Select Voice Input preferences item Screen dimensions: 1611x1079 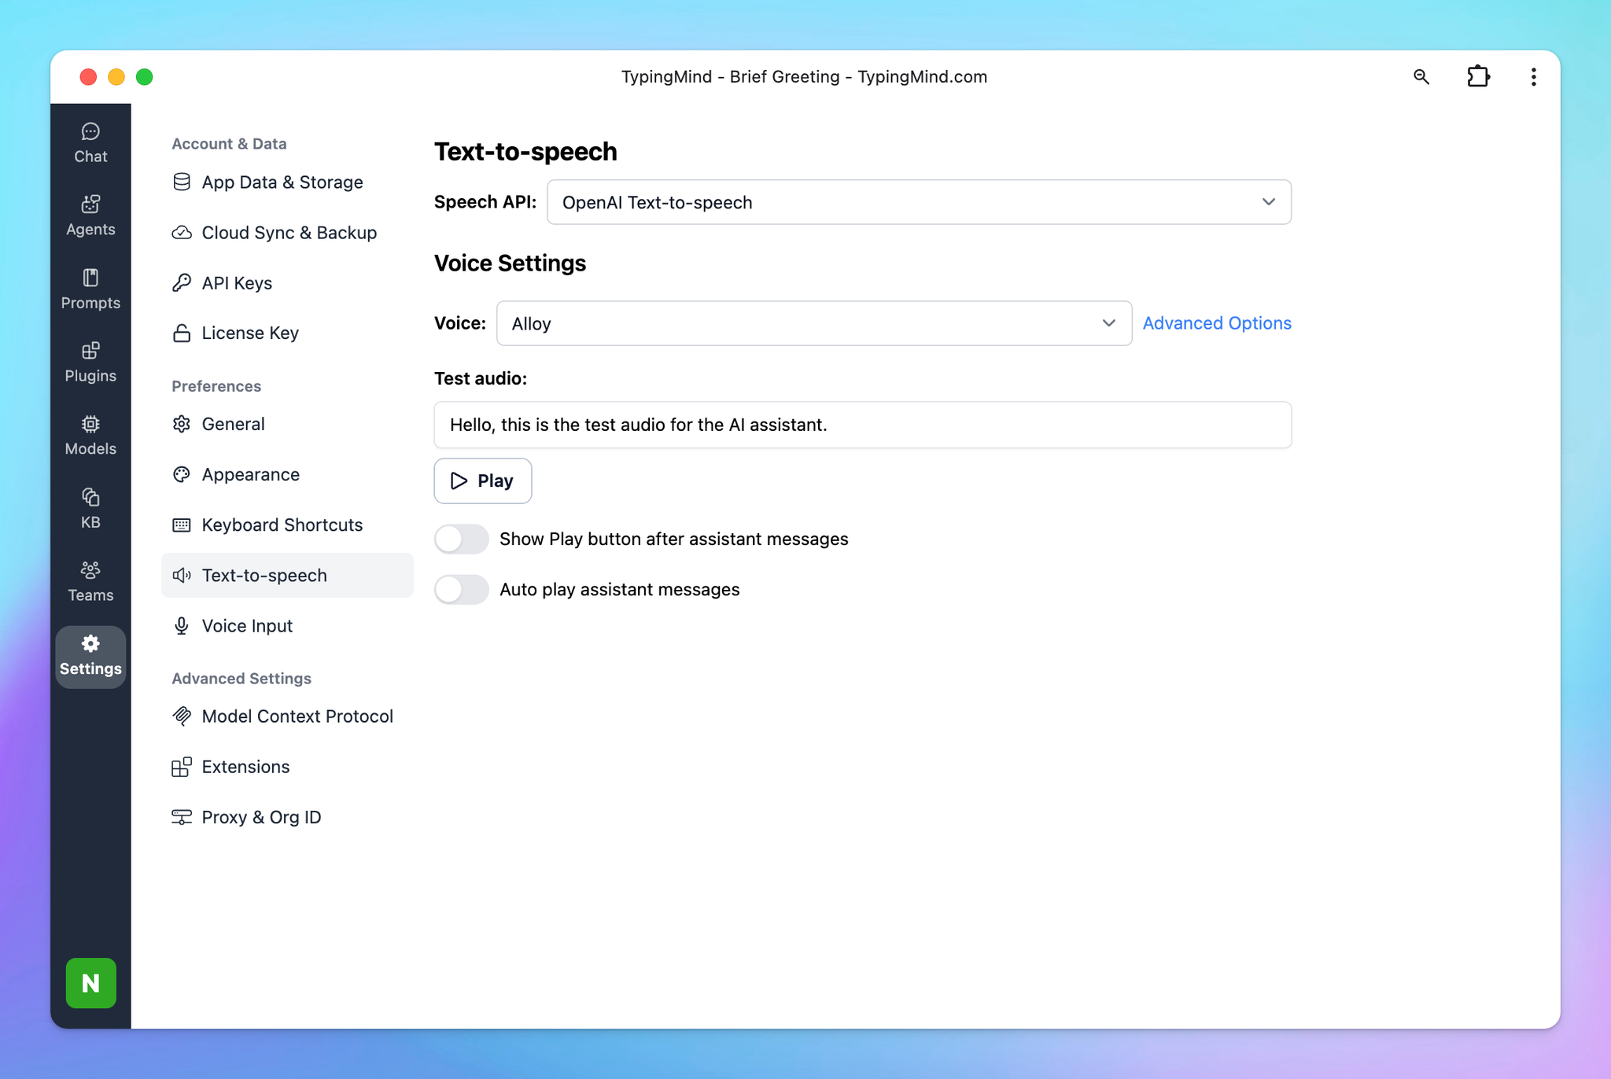point(247,626)
